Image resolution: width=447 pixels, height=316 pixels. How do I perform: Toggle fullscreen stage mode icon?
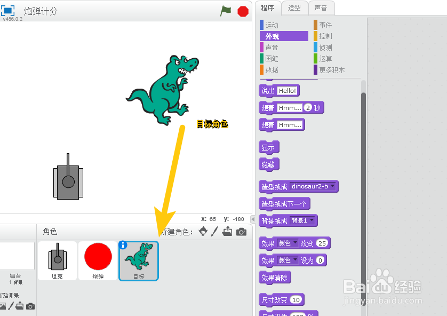tap(7, 11)
